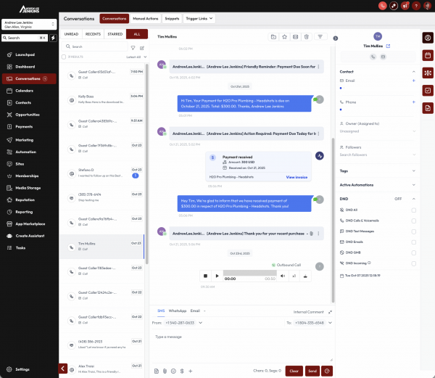435x378 pixels.
Task: Enable the DND All checkbox
Action: point(413,210)
